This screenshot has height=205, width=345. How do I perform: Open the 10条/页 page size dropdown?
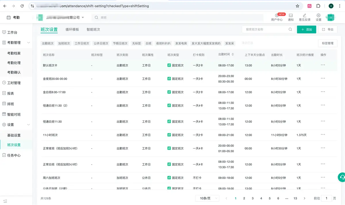pos(207,198)
